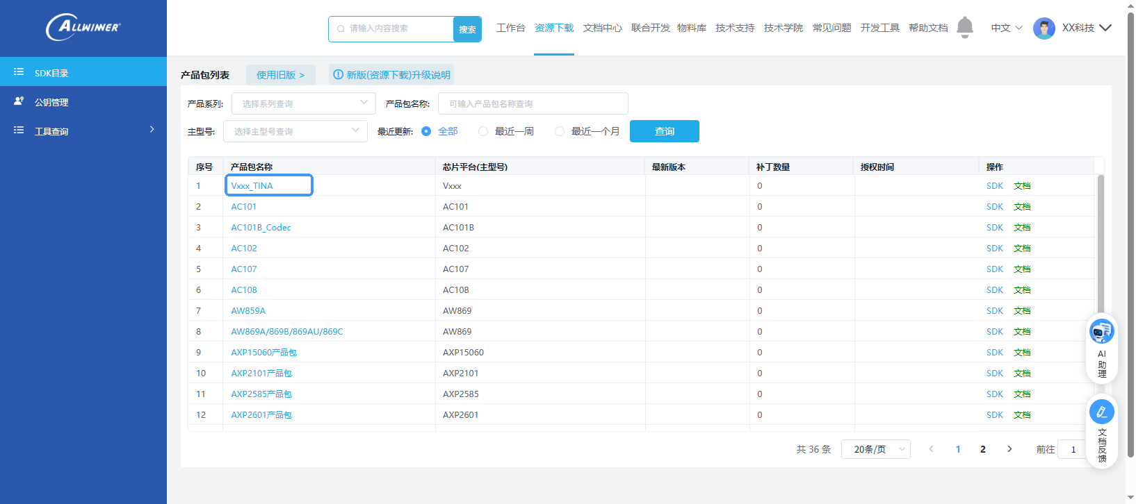Open the 20条/页 page size dropdown

875,449
